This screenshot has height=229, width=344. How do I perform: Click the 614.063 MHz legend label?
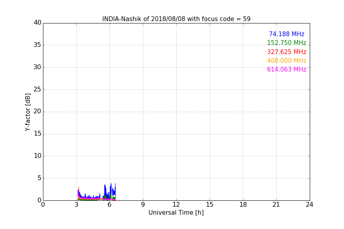(x=287, y=70)
